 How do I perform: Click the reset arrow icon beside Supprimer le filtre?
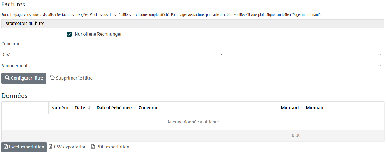52,78
